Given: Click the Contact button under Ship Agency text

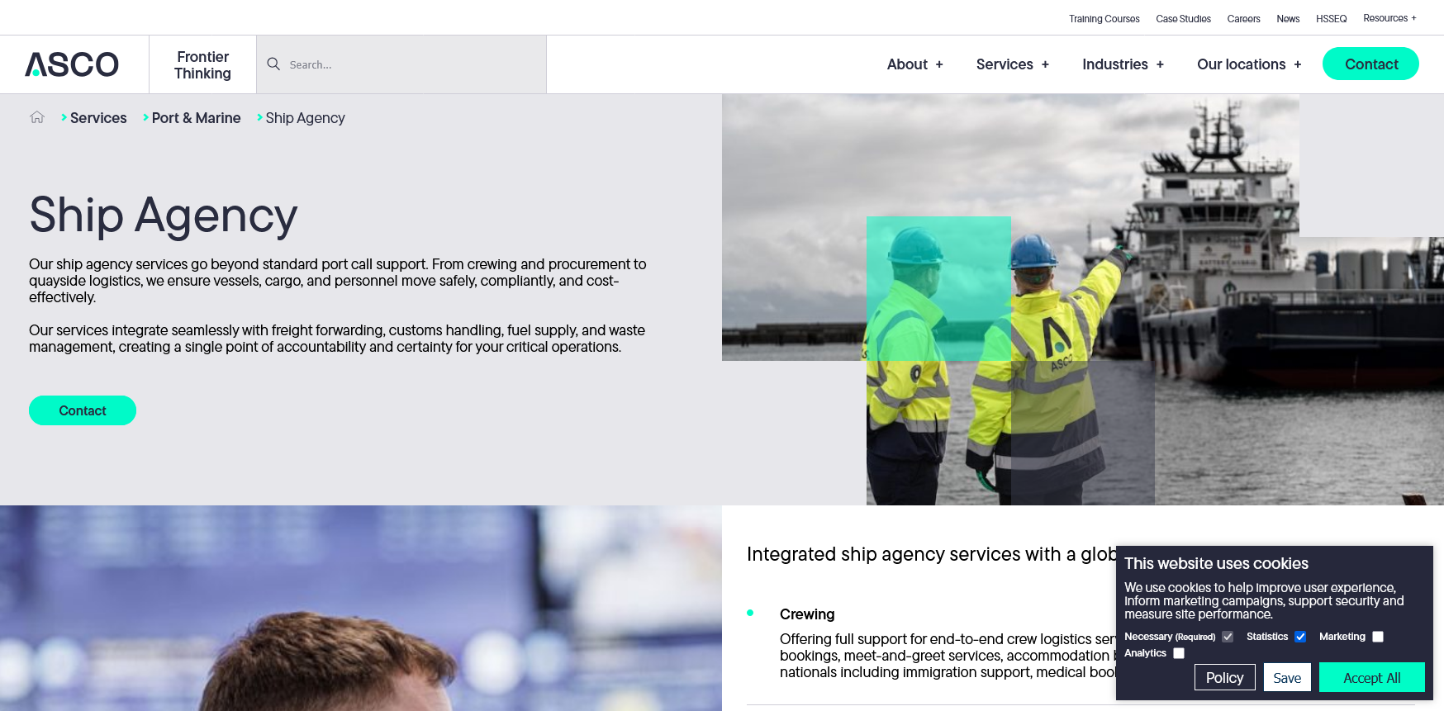Looking at the screenshot, I should pyautogui.click(x=83, y=410).
